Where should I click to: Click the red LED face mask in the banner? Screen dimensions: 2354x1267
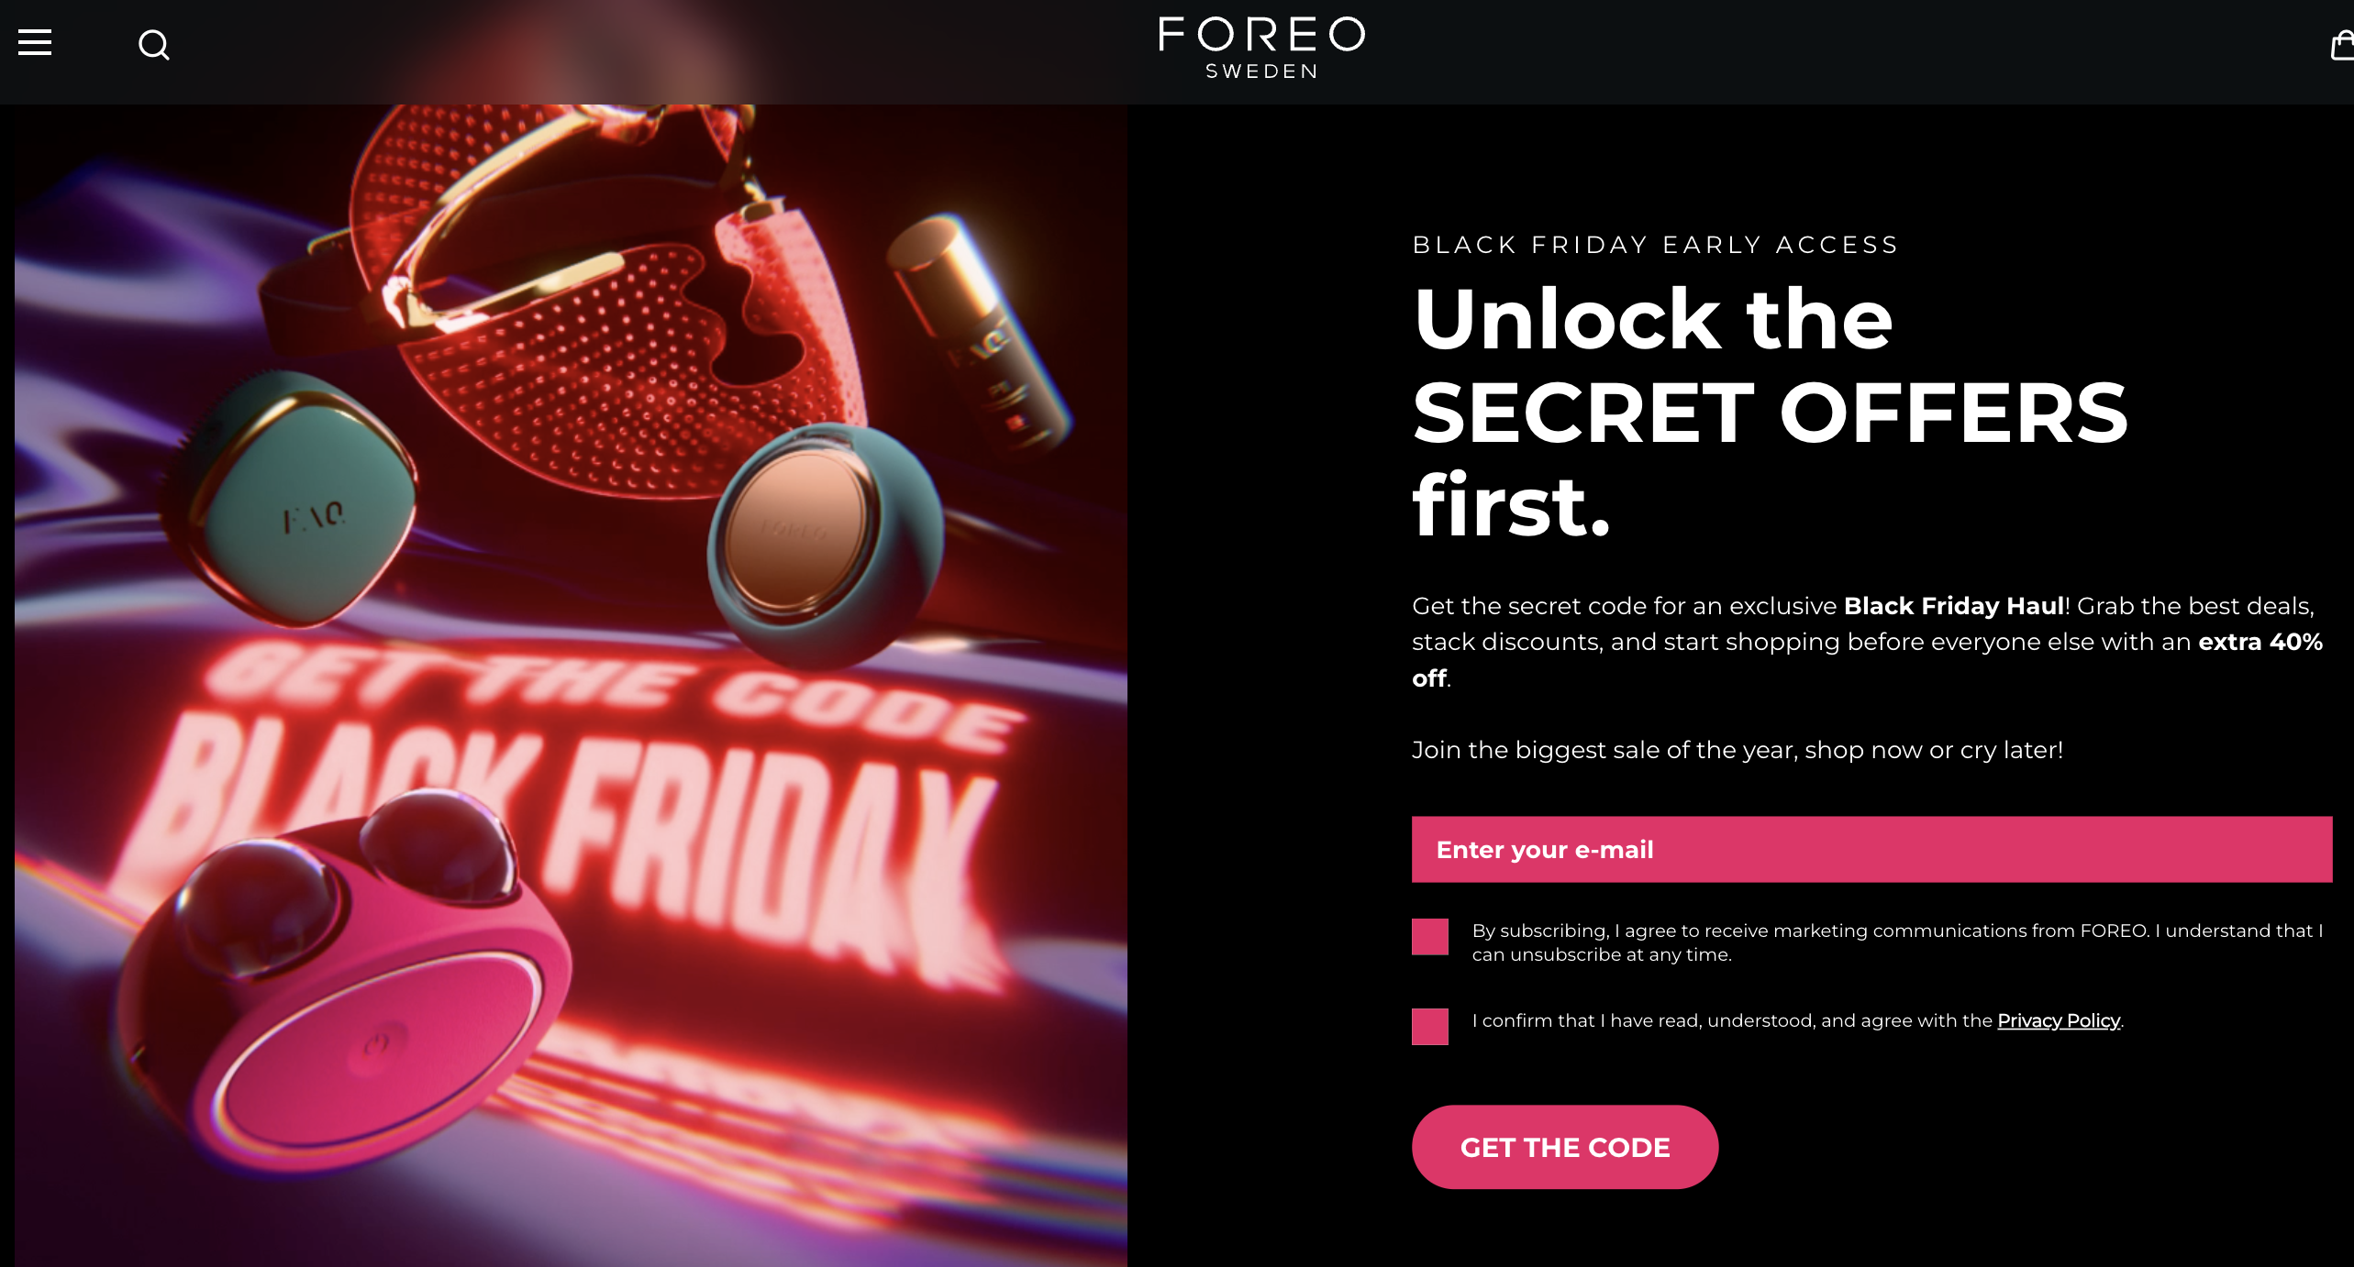[x=587, y=303]
